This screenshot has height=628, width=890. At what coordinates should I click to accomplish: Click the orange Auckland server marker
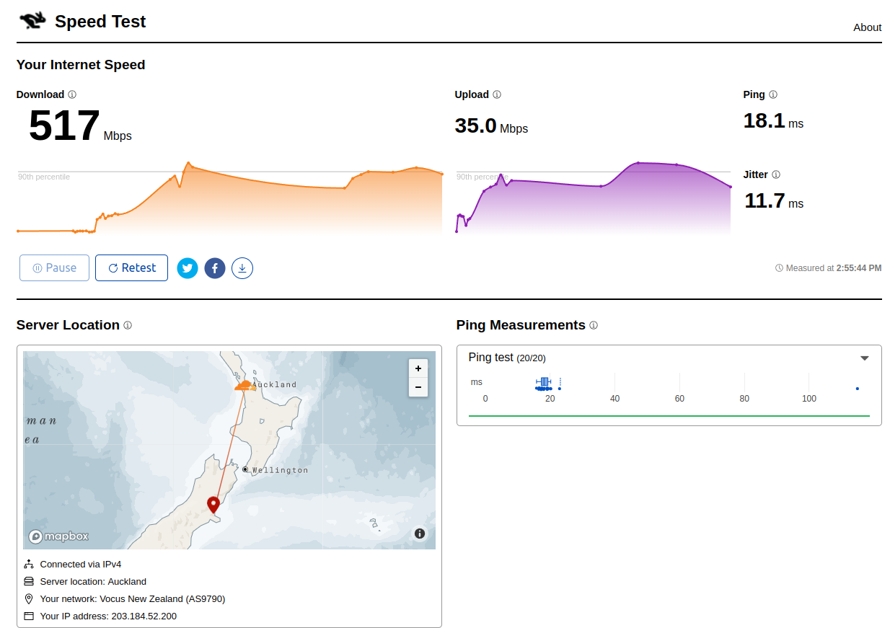point(245,385)
